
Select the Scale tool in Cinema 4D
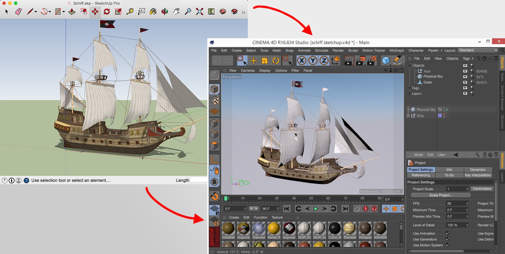[x=264, y=61]
